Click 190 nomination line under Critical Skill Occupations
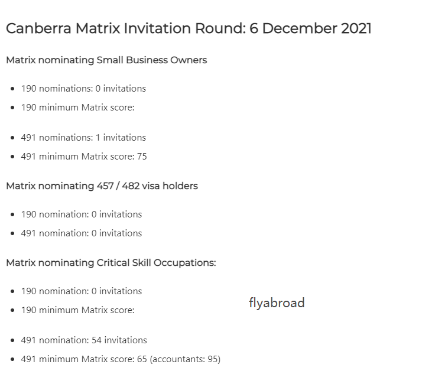 pos(82,291)
